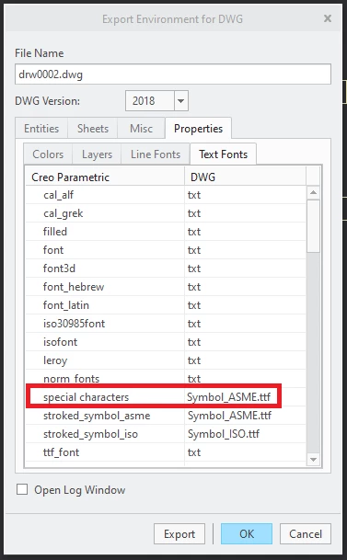The height and width of the screenshot is (560, 347).
Task: Select the Text Fonts sub-tab
Action: [x=224, y=154]
